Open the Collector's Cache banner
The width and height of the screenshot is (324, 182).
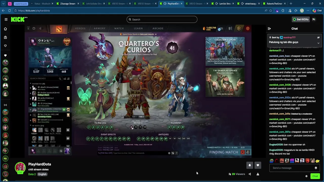[225, 51]
